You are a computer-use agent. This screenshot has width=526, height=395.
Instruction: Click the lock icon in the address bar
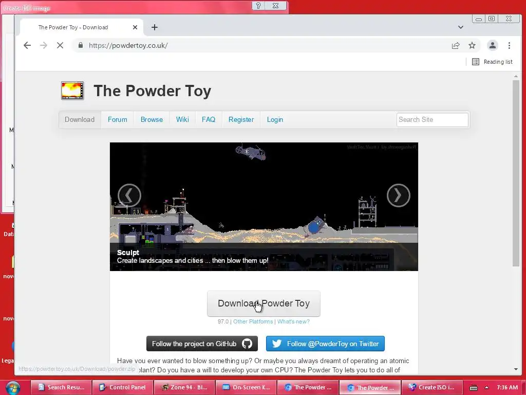click(x=81, y=45)
